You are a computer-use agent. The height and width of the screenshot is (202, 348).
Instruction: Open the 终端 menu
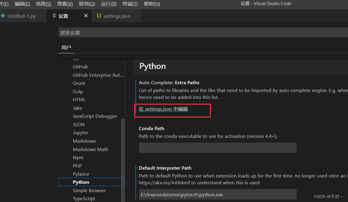pos(130,4)
